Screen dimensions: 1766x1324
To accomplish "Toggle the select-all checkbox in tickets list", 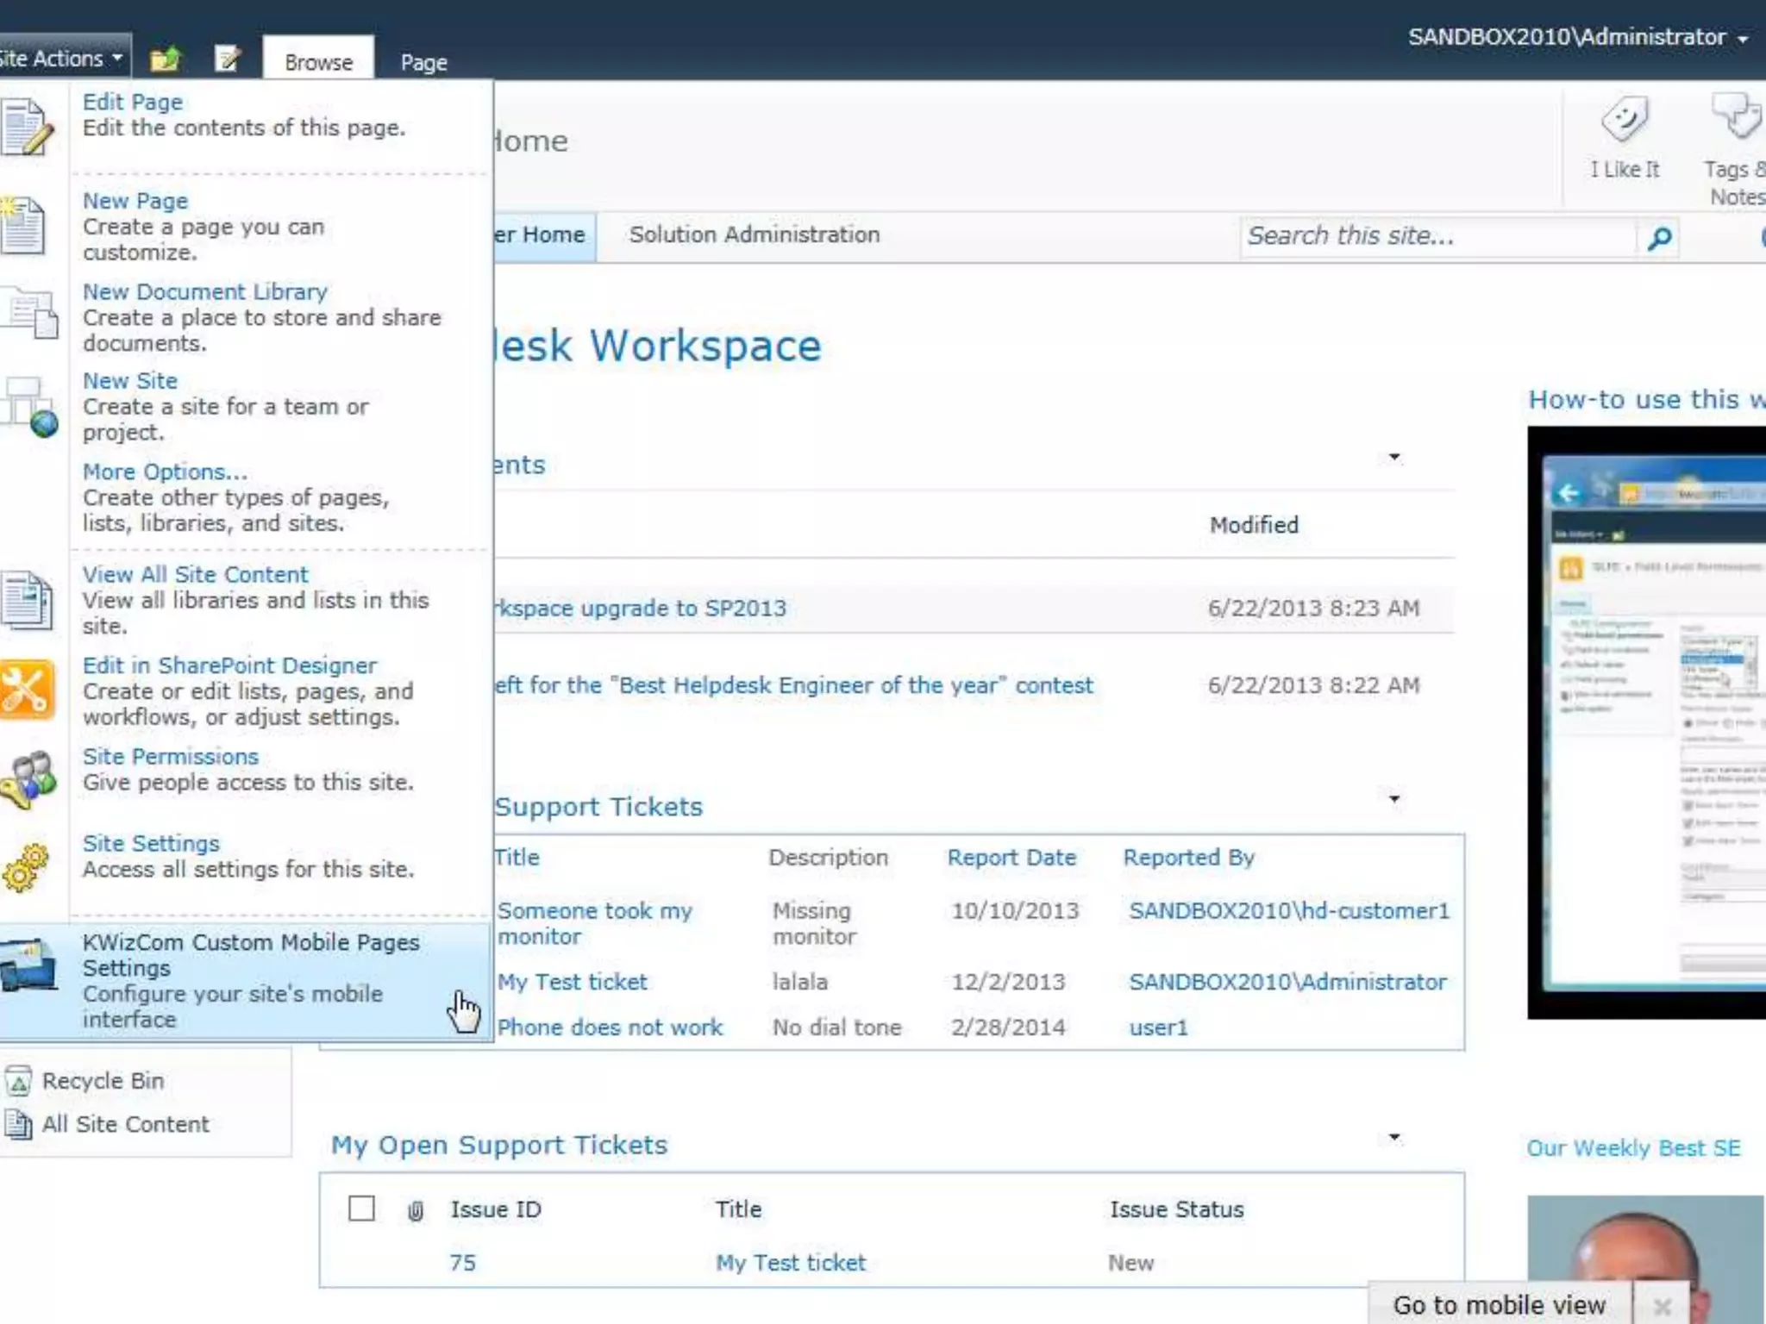I will [361, 1208].
